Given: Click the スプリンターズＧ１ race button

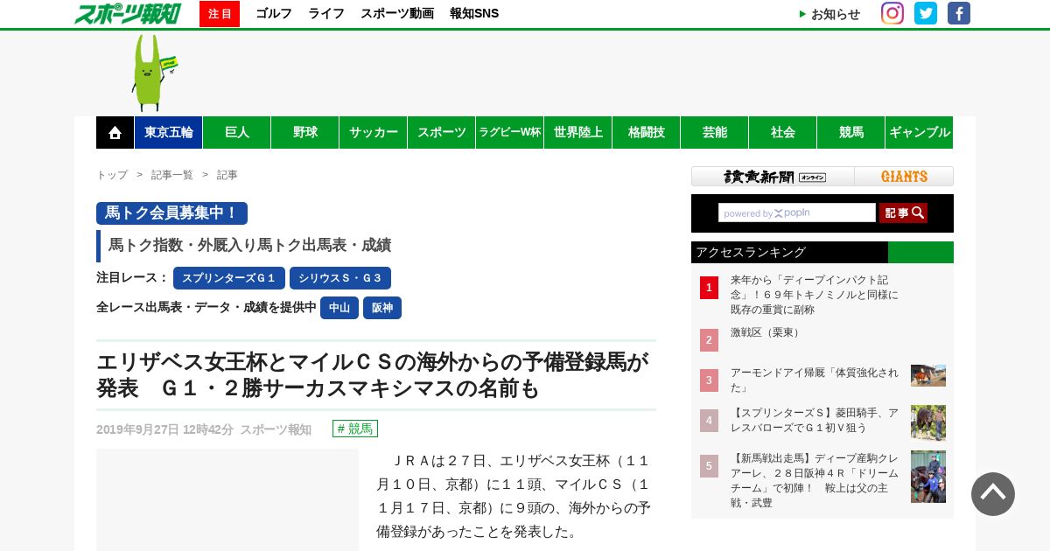Looking at the screenshot, I should coord(229,278).
